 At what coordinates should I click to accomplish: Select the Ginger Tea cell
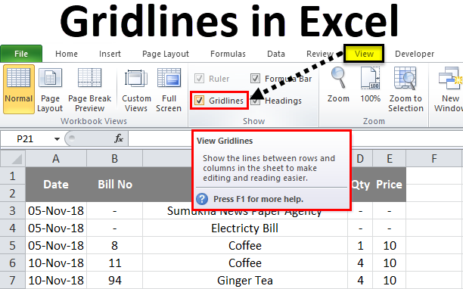pos(245,280)
